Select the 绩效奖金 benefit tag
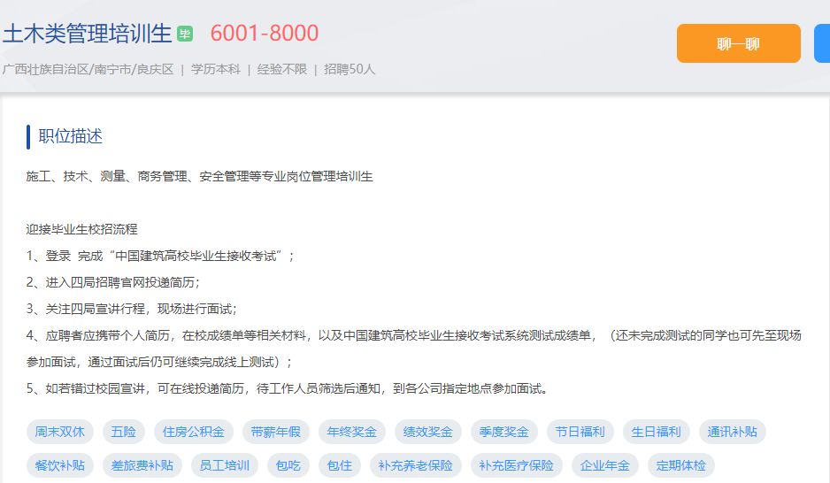830x483 pixels. tap(427, 432)
